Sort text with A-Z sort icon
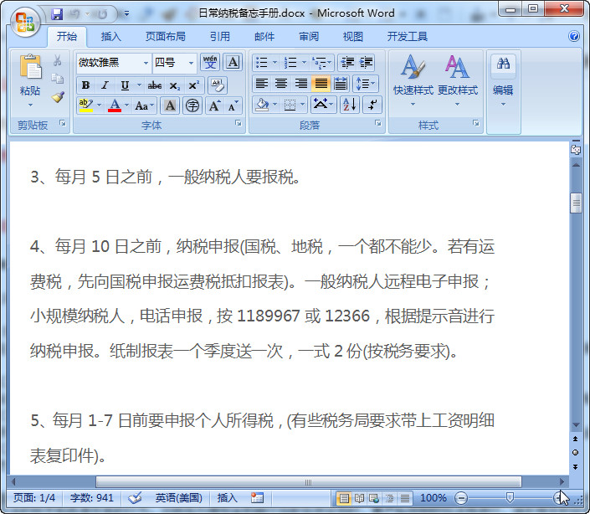The height and width of the screenshot is (514, 590). [350, 105]
